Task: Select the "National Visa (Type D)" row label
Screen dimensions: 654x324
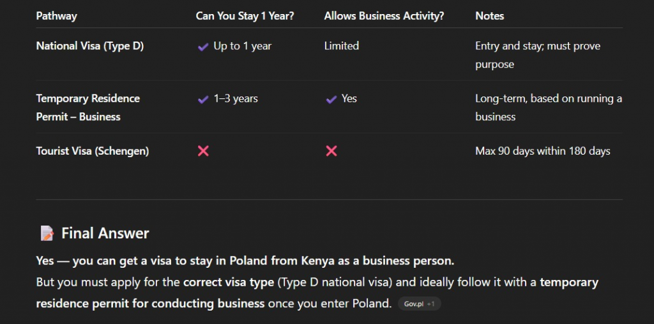Action: [x=89, y=46]
